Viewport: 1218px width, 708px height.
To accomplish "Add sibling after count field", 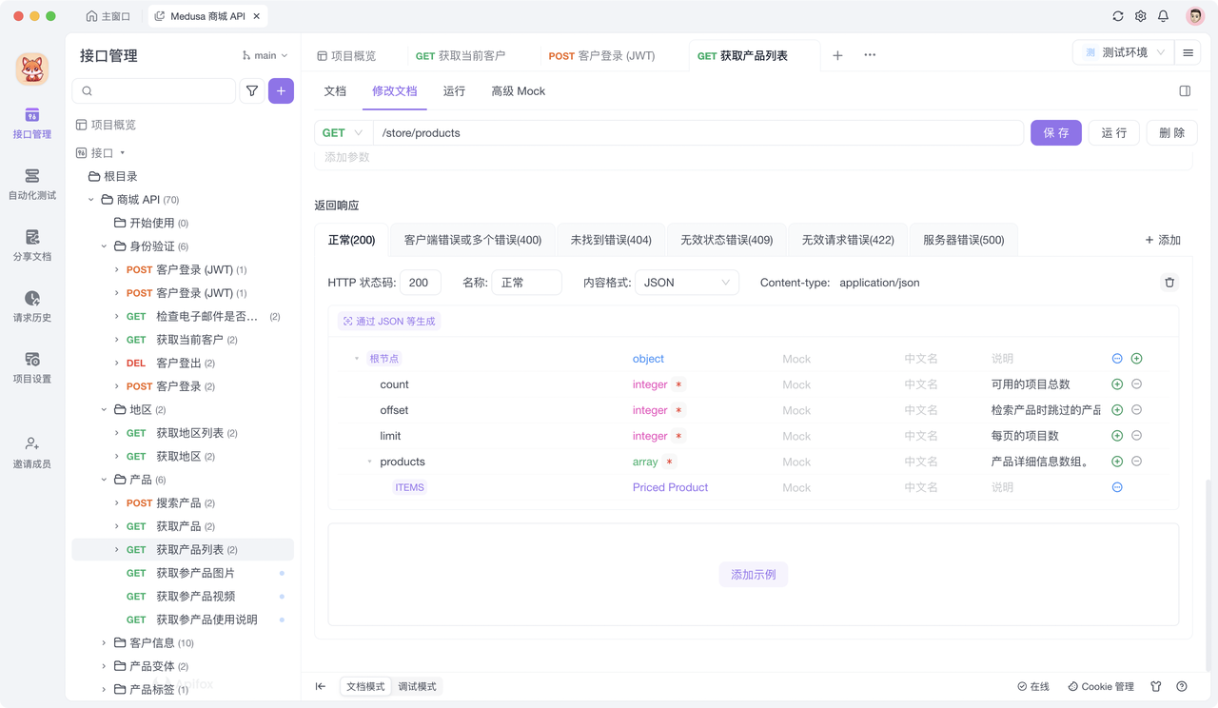I will [x=1117, y=384].
